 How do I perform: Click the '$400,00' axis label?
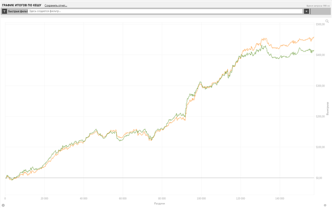(320, 55)
